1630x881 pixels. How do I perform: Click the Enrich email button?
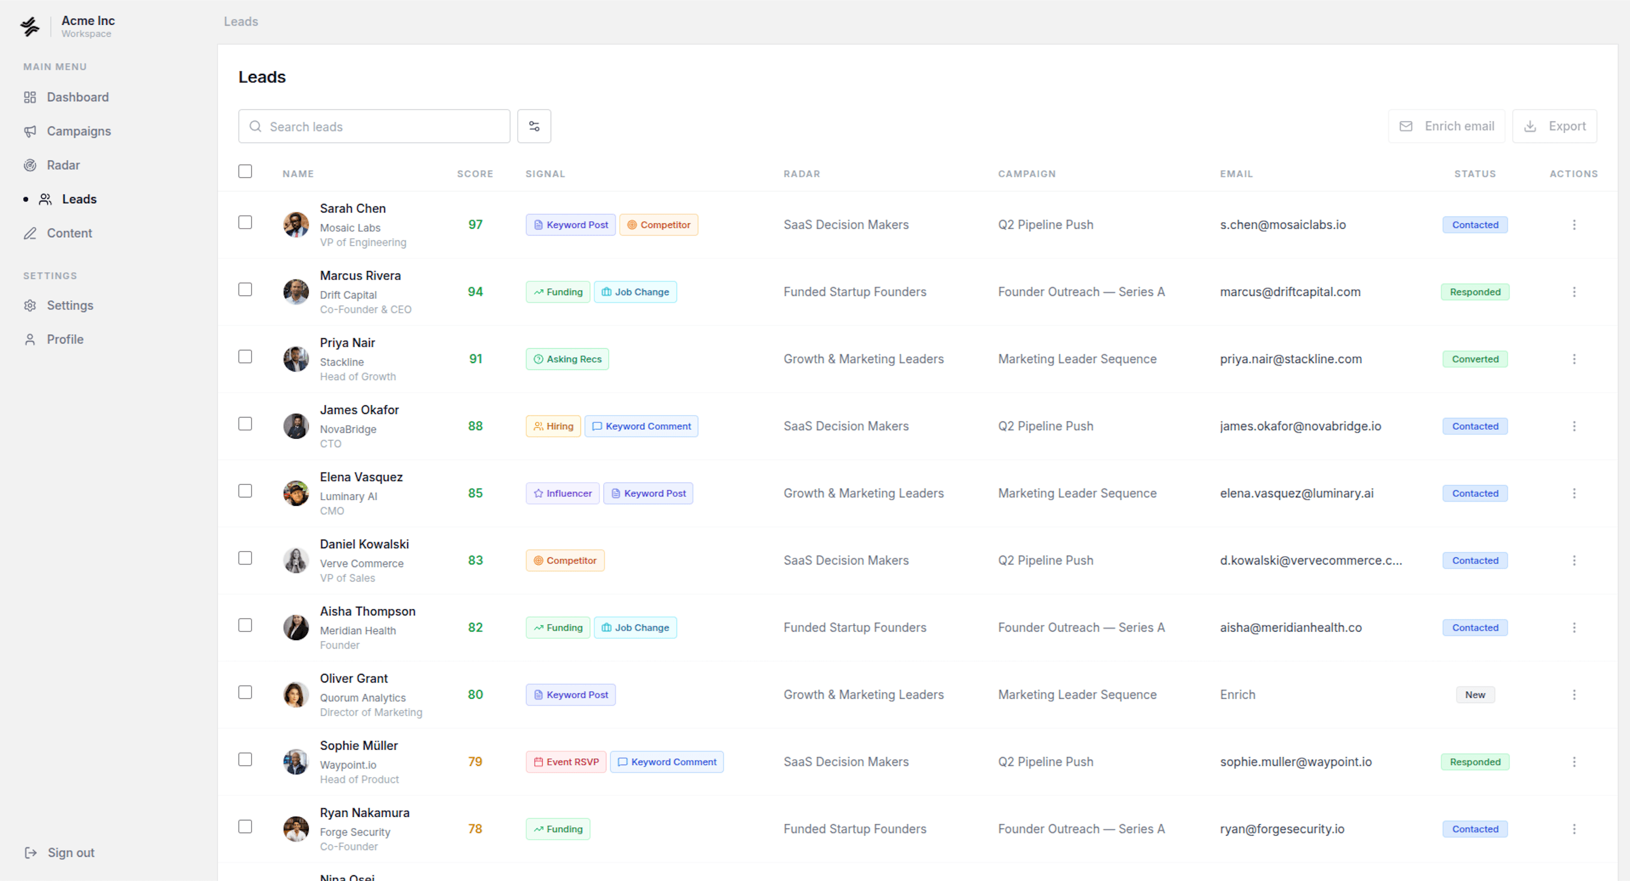(1447, 126)
